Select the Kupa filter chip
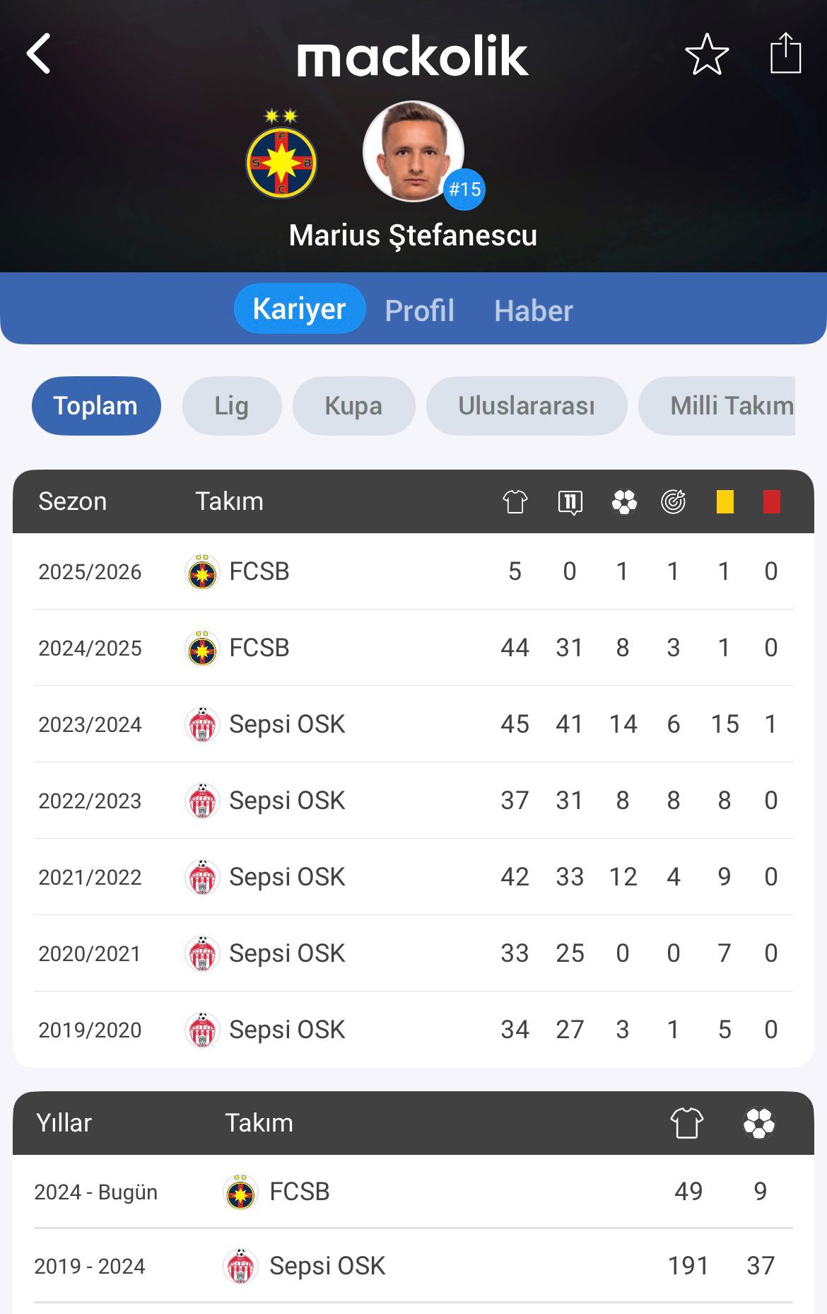The image size is (827, 1314). [x=353, y=406]
